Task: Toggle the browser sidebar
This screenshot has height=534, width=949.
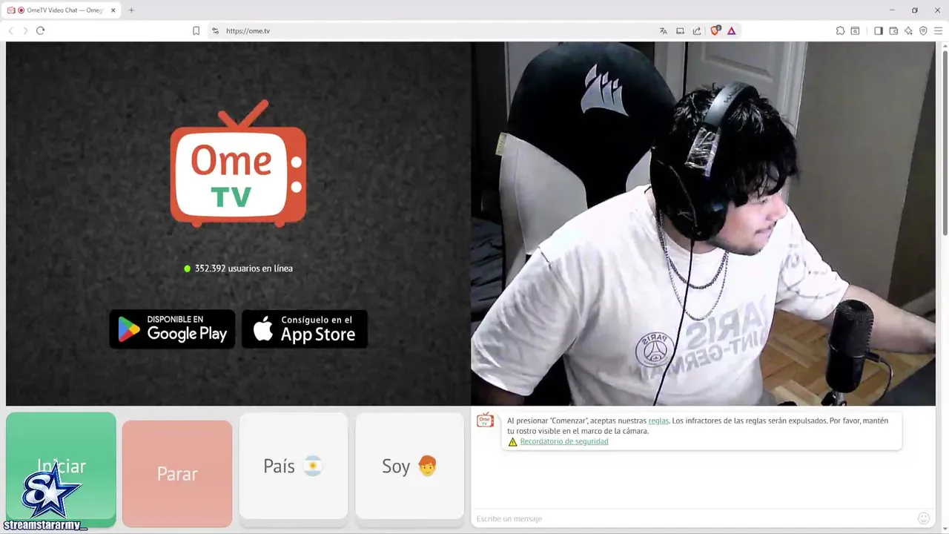Action: [x=879, y=30]
